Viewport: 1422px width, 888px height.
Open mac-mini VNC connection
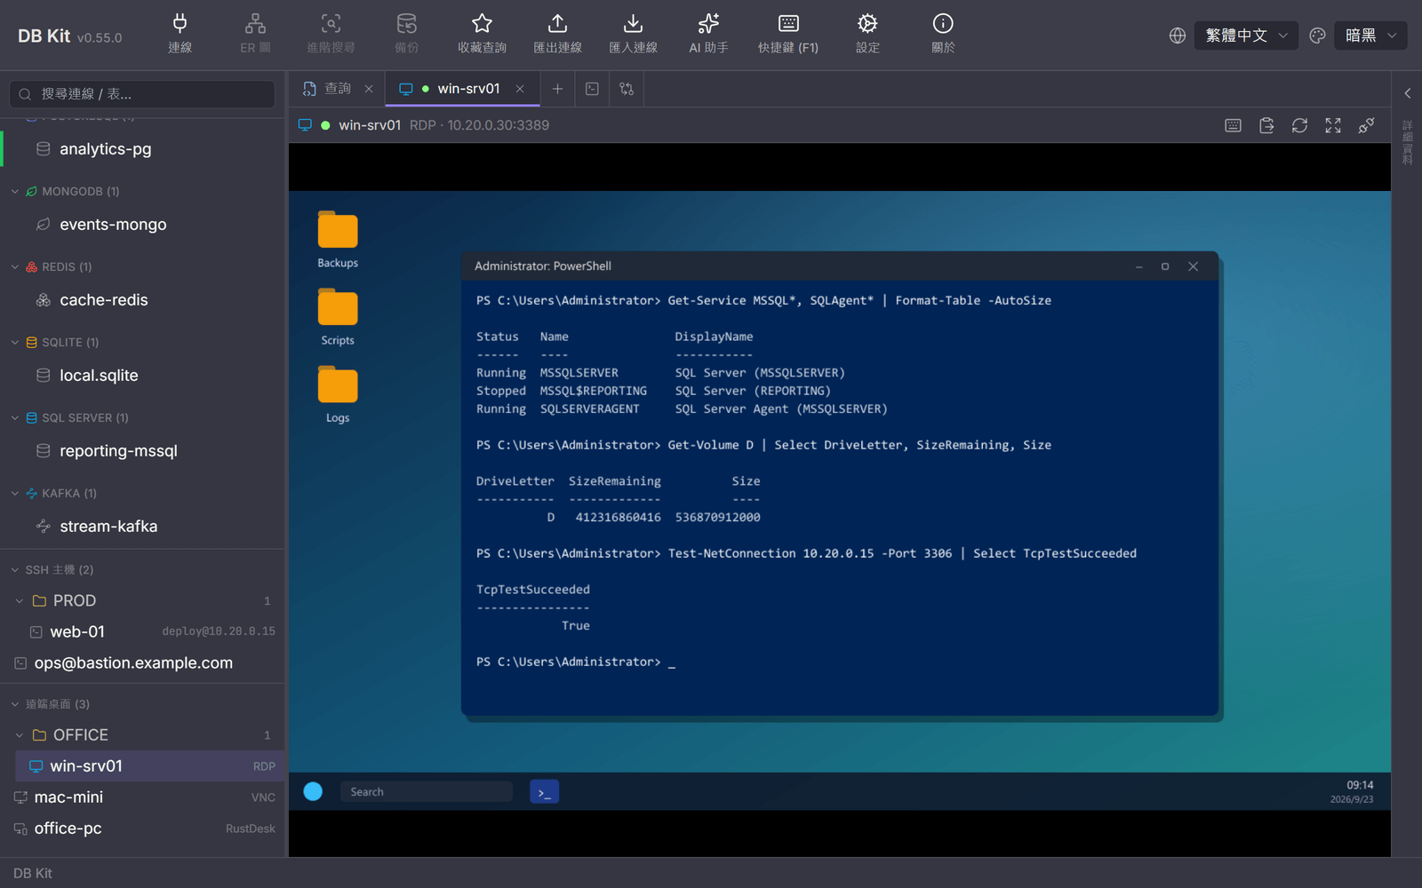pyautogui.click(x=142, y=797)
